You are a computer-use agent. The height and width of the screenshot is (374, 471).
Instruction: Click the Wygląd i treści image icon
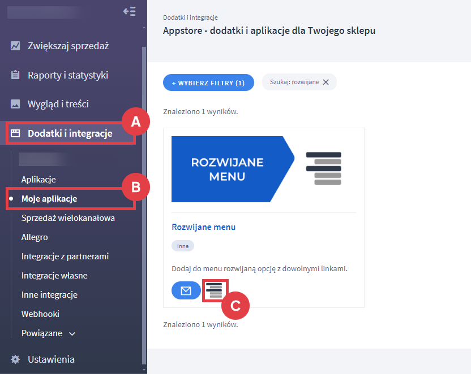(x=15, y=104)
